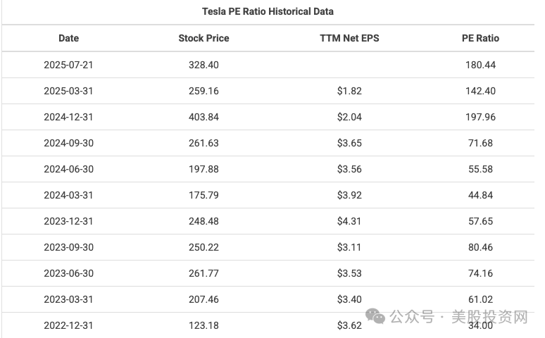Image resolution: width=545 pixels, height=338 pixels.
Task: Click the Date column header
Action: pyautogui.click(x=68, y=38)
